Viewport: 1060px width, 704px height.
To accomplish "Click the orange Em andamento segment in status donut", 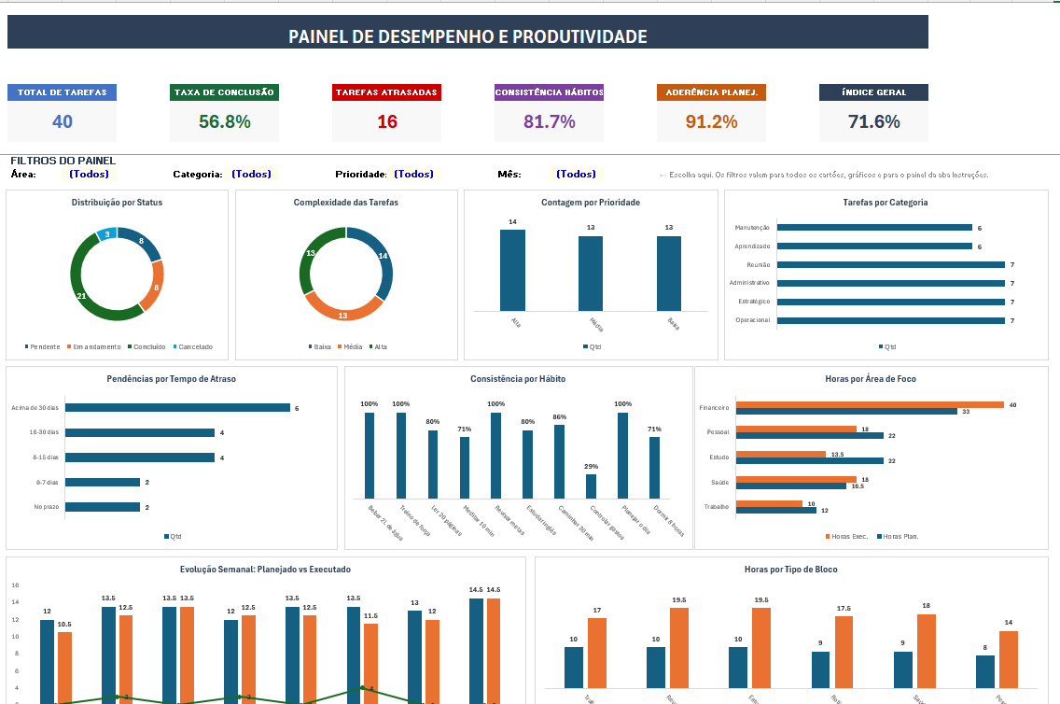I will (155, 287).
